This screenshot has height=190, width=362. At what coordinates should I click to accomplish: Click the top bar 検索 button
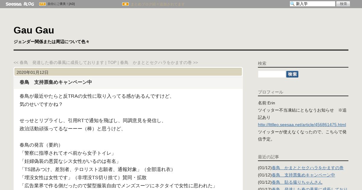343,4
